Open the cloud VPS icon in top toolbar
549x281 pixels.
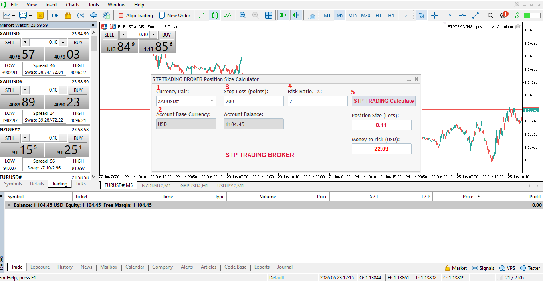(x=93, y=16)
